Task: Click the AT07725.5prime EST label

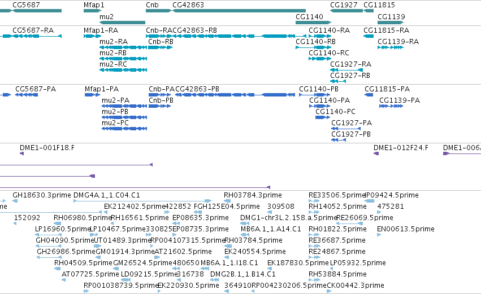Action: [90, 275]
